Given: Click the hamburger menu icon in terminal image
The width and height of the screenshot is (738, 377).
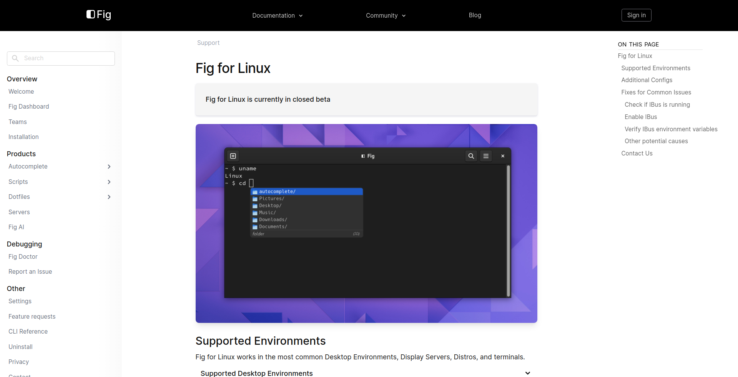Looking at the screenshot, I should click(486, 156).
